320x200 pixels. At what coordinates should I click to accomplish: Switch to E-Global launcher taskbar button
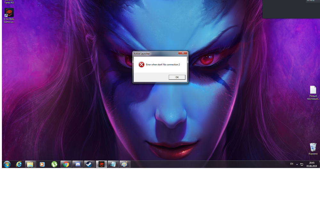click(x=101, y=164)
